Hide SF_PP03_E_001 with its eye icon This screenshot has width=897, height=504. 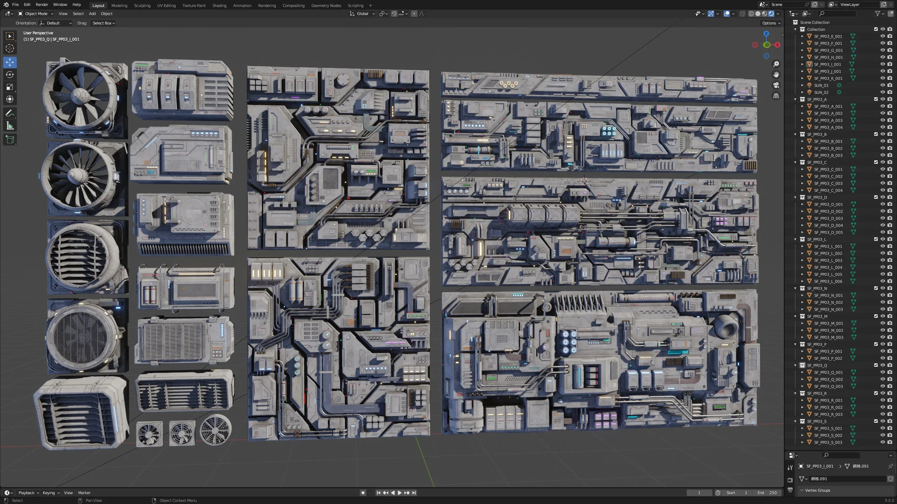(x=883, y=36)
